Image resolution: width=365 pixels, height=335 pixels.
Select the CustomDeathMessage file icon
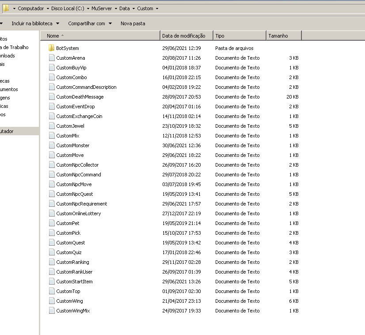52,97
